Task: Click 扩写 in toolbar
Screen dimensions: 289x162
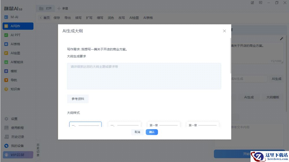Action: click(x=89, y=18)
